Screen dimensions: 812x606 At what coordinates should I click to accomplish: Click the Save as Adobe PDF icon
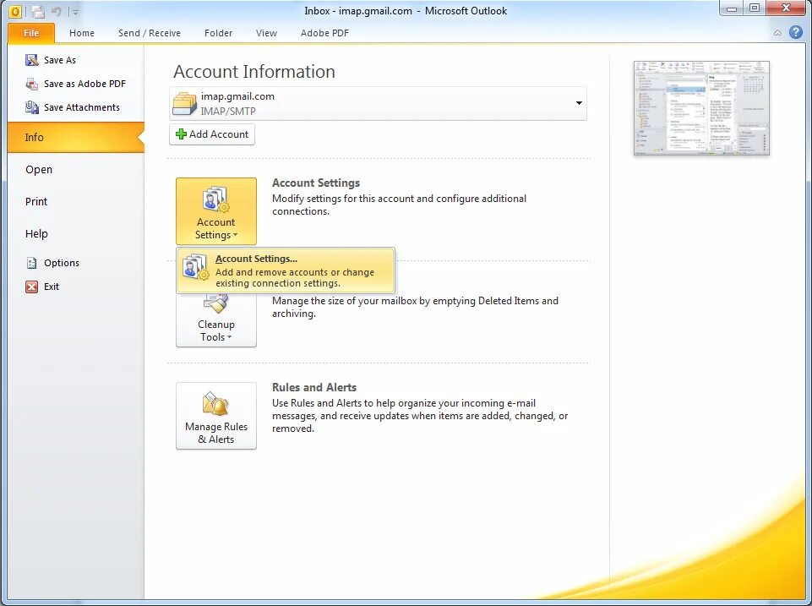click(31, 84)
